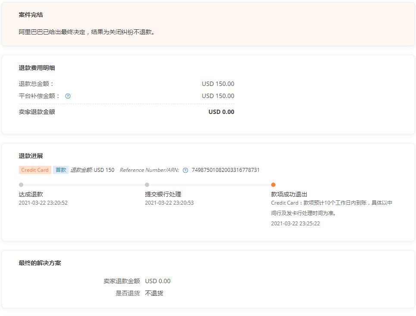Screen dimensions: 416x316
Task: Click the help icon next to 平台补偿金额
Action: click(67, 96)
